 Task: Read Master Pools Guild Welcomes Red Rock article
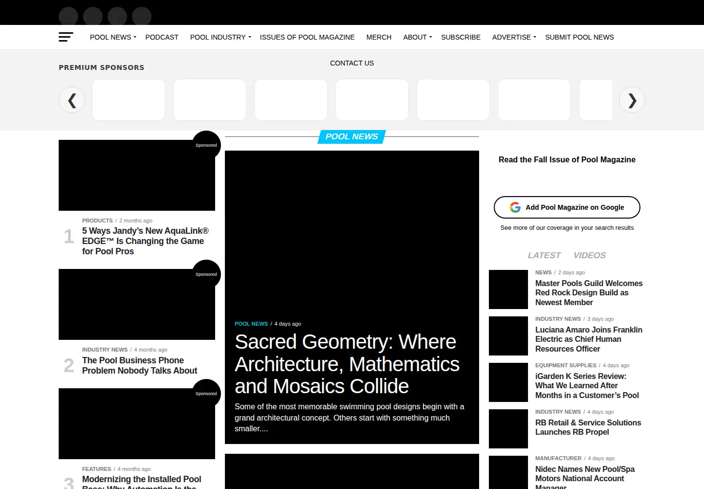click(589, 292)
